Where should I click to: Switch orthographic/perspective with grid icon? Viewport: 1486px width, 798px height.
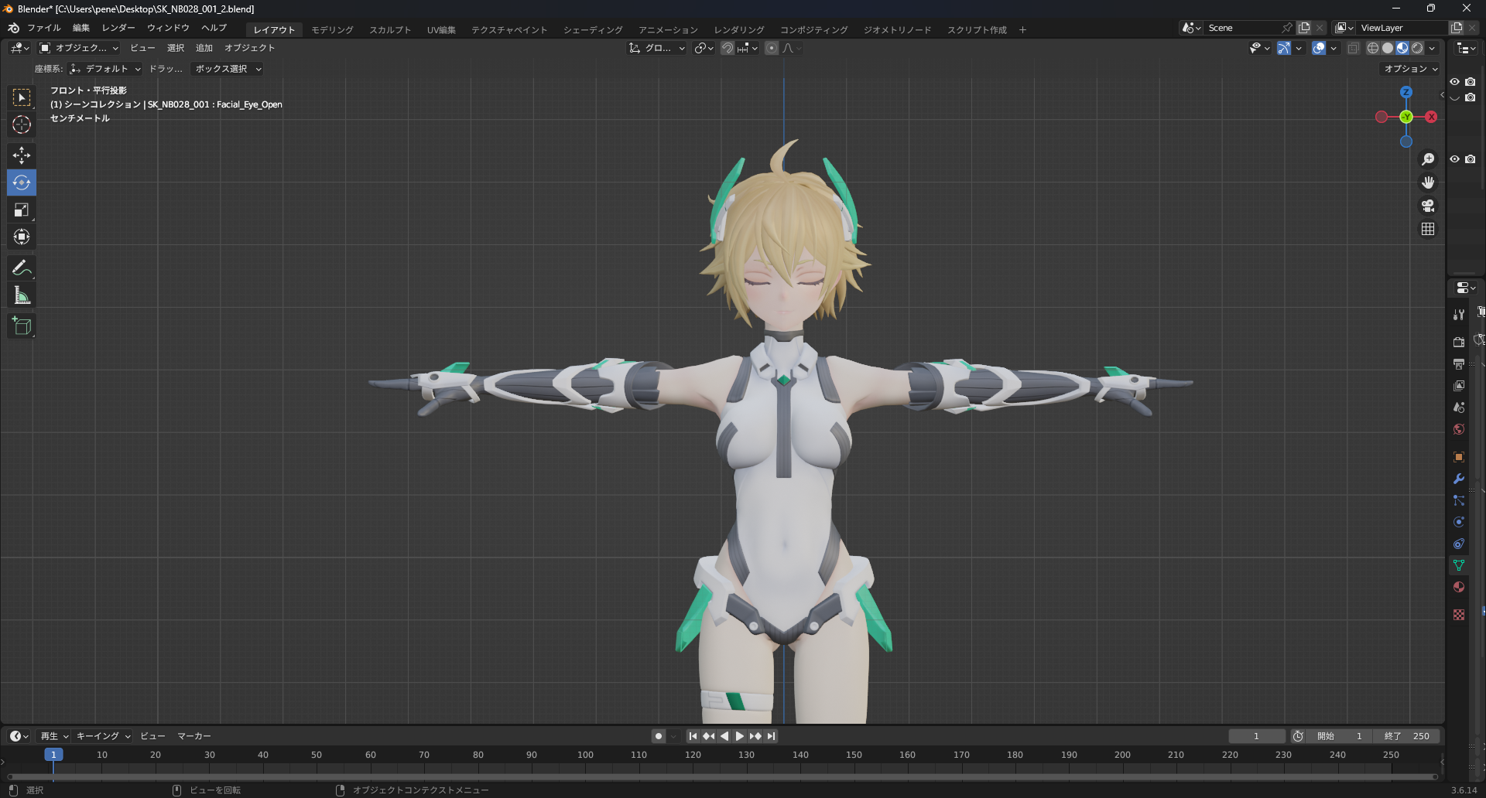point(1428,229)
